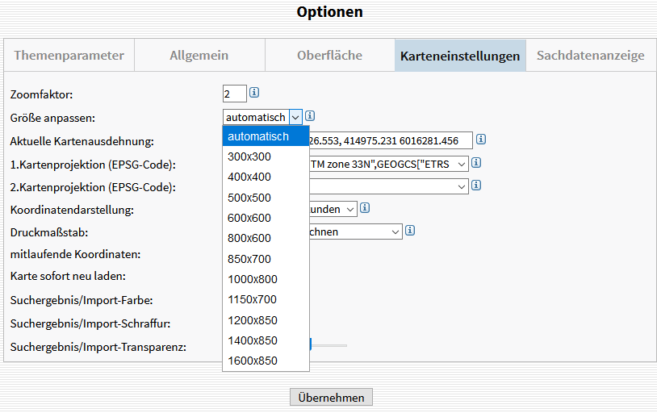Image resolution: width=657 pixels, height=413 pixels.
Task: Choose 1600x850 from the size list
Action: 252,361
